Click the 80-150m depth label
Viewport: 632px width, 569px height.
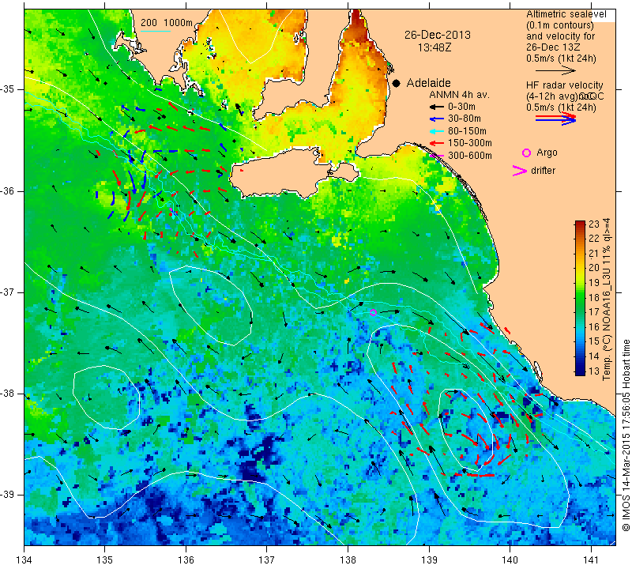pos(467,131)
